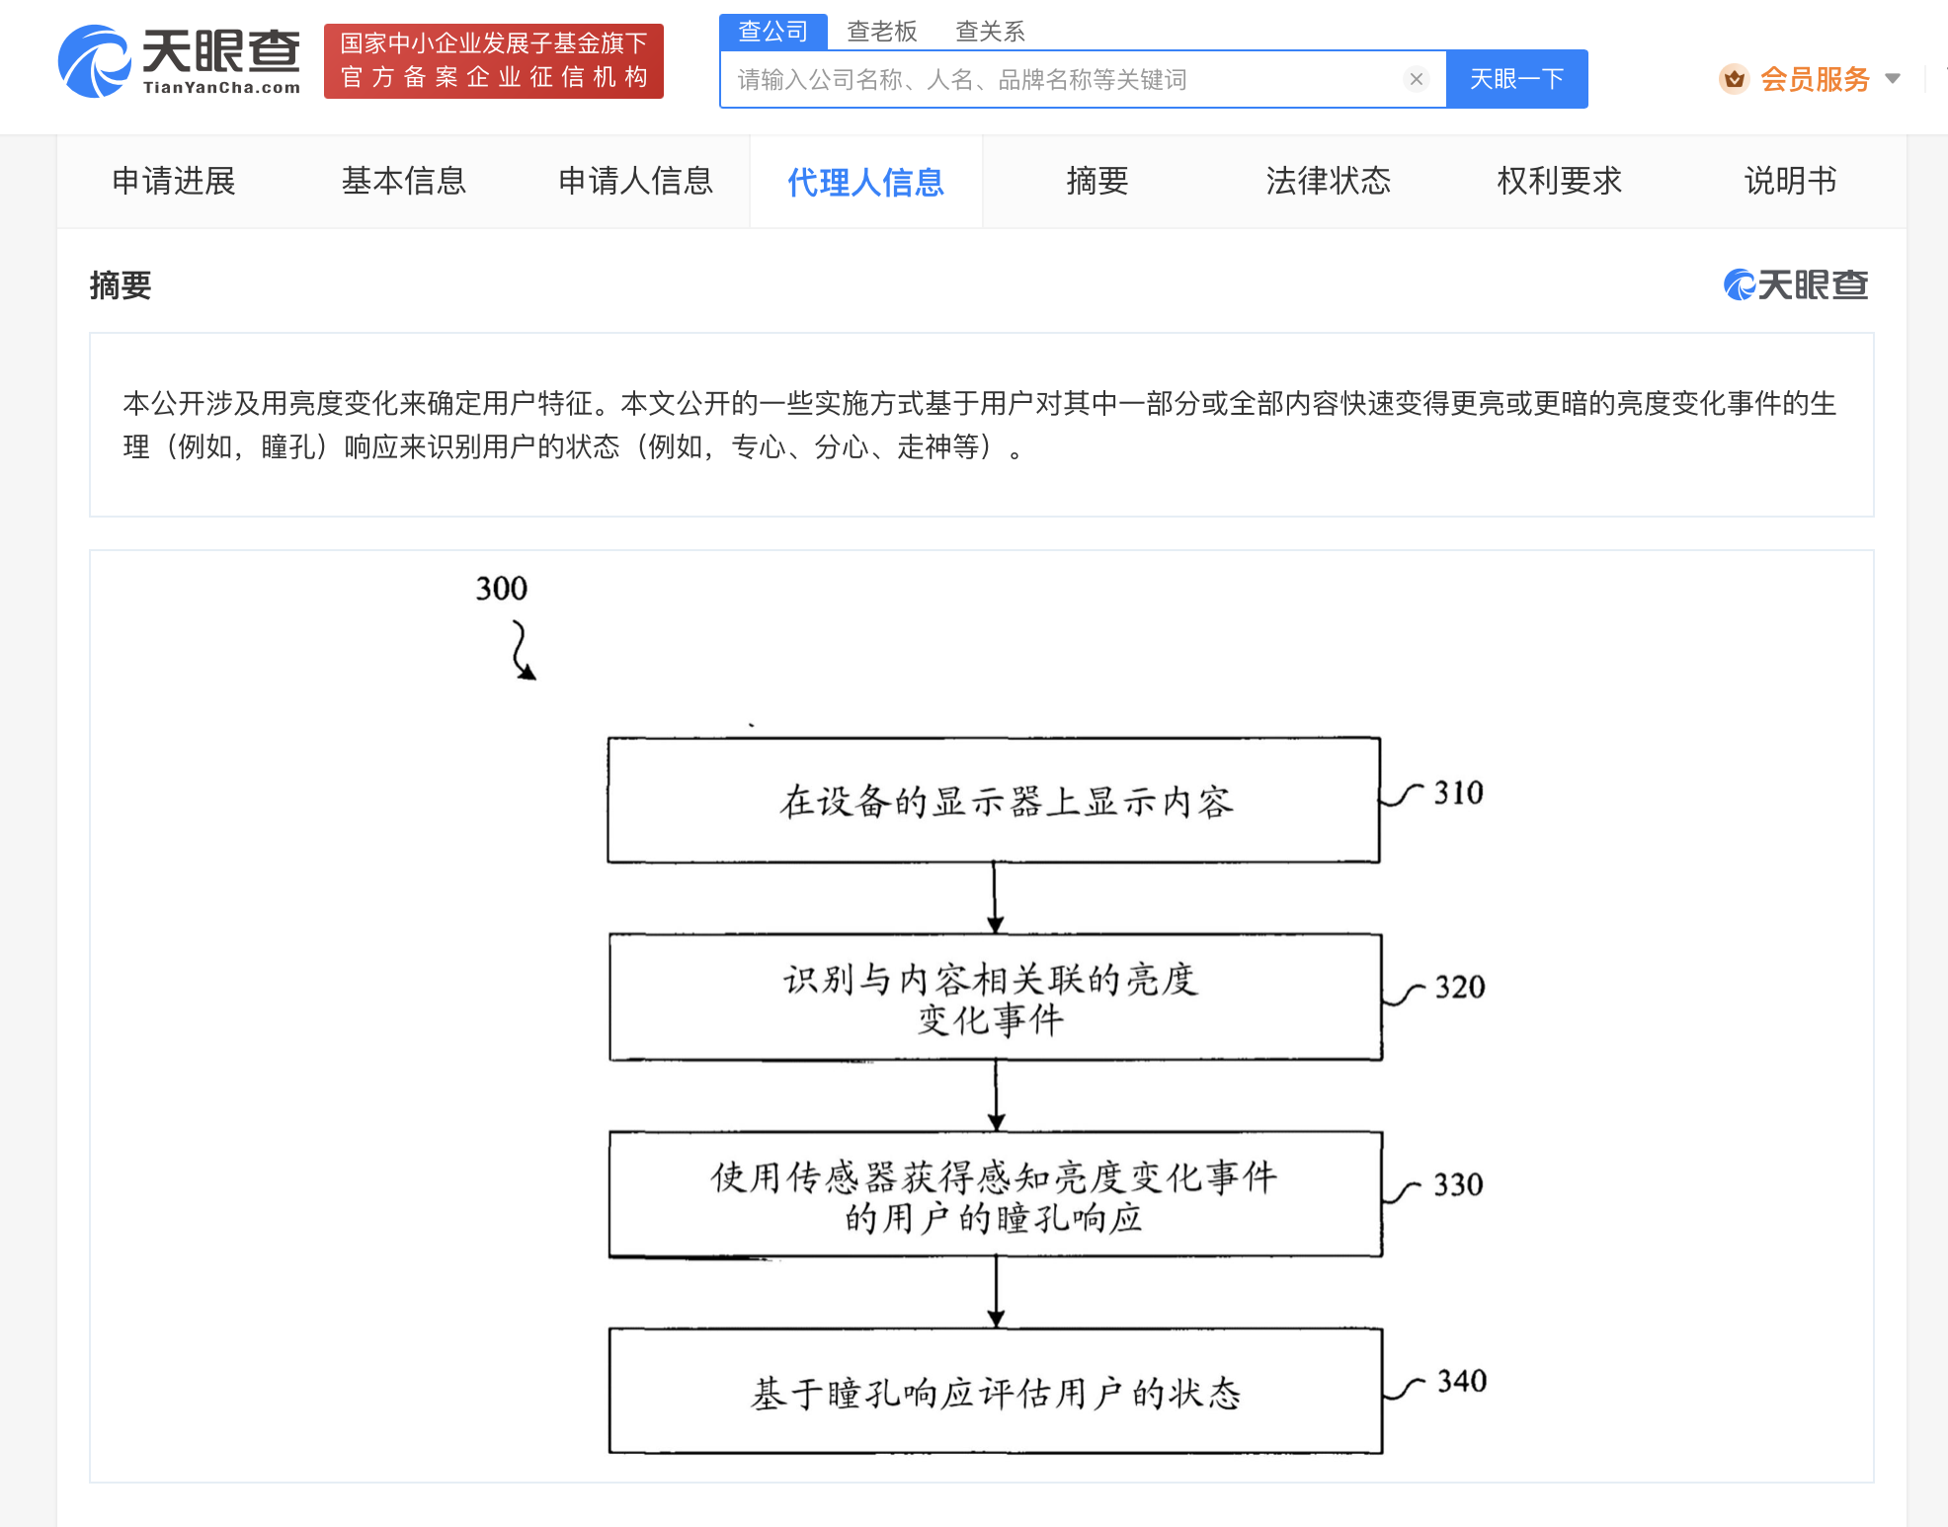Viewport: 1948px width, 1527px height.
Task: Switch to 查关系 search tab
Action: [x=990, y=32]
